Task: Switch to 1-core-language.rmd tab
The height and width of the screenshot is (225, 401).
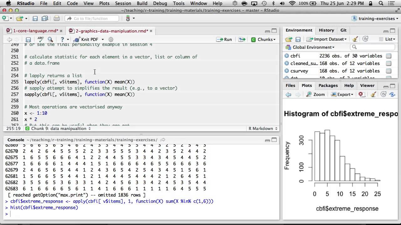Action: click(x=35, y=31)
